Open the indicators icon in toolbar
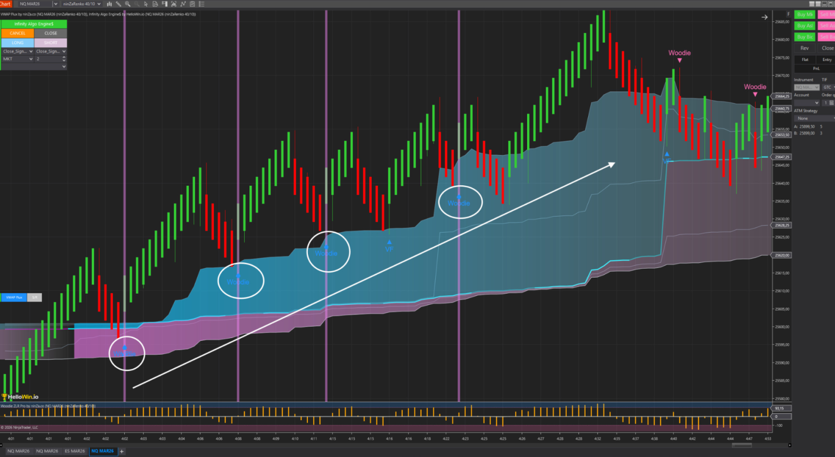 point(183,4)
